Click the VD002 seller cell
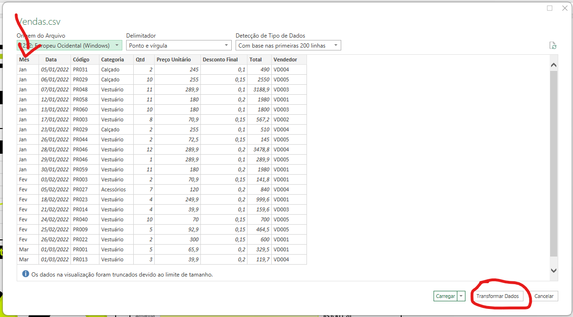573x317 pixels. [x=289, y=119]
